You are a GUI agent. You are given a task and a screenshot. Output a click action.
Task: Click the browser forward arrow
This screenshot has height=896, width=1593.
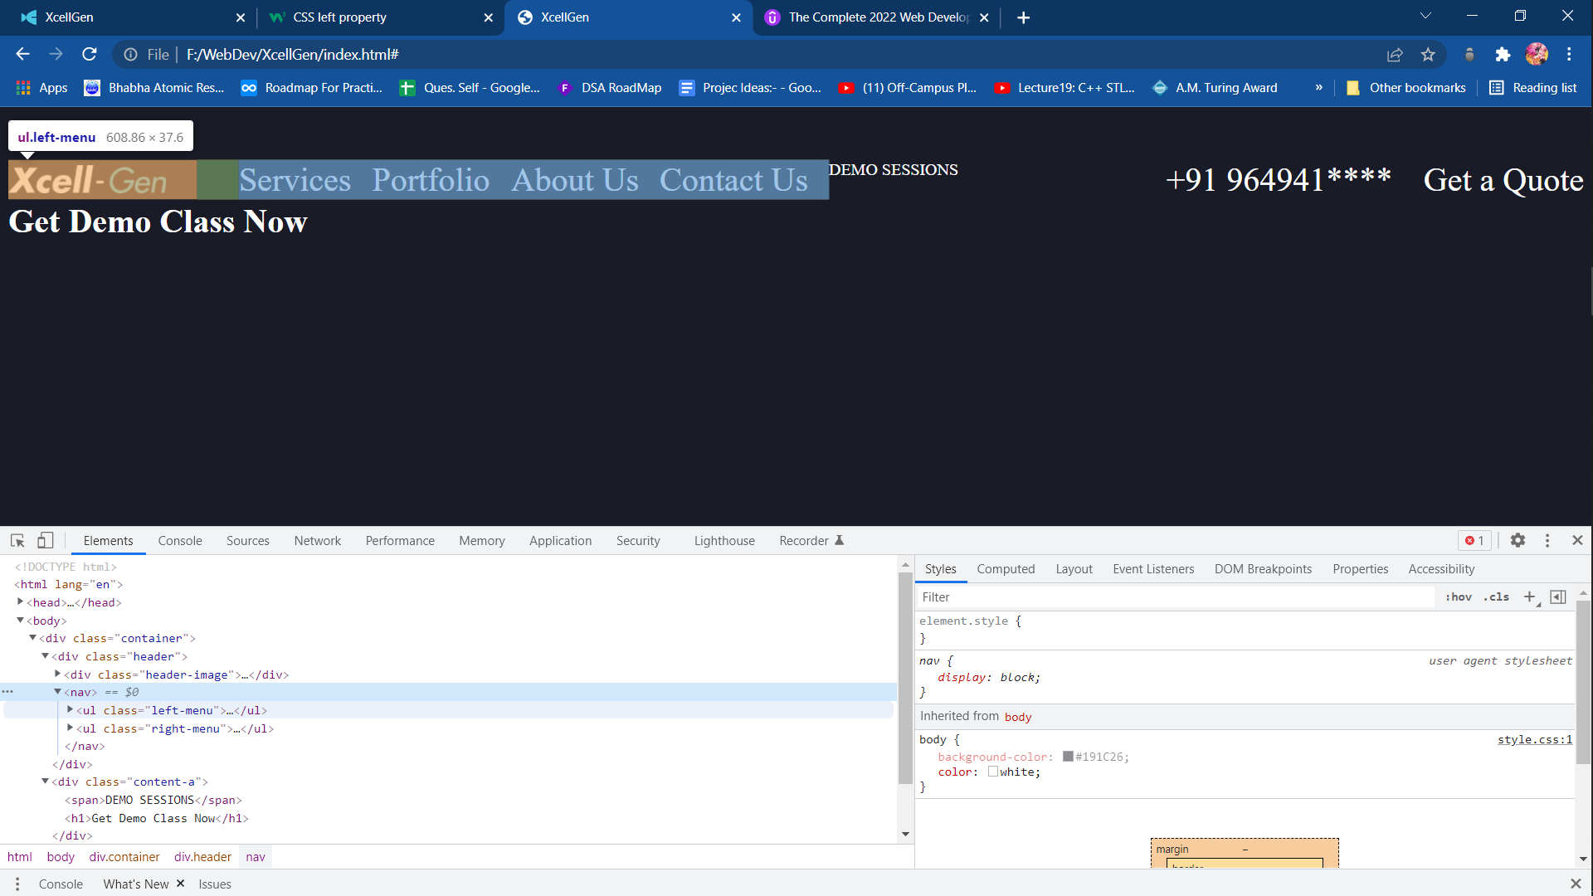coord(56,54)
